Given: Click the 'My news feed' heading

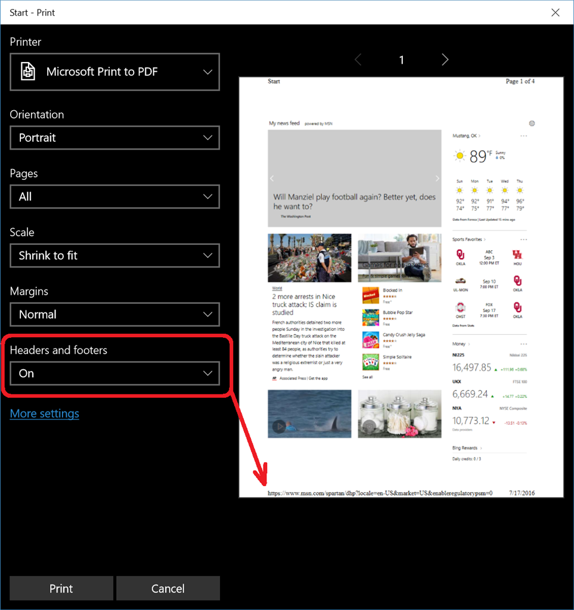Looking at the screenshot, I should coord(284,123).
